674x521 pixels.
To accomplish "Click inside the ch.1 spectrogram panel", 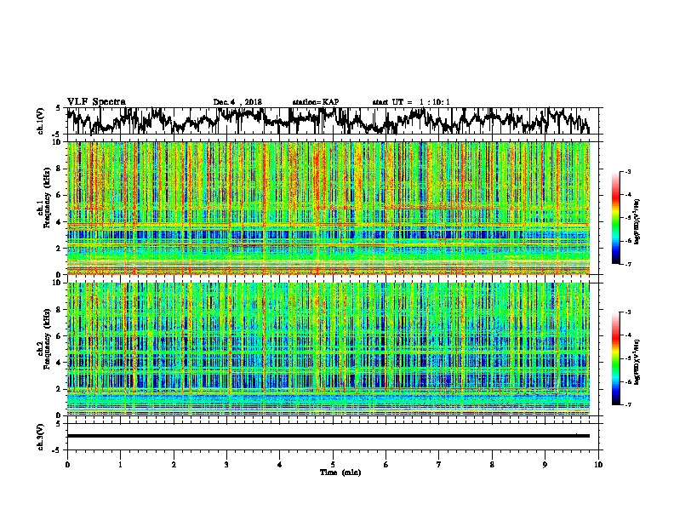I will click(328, 208).
